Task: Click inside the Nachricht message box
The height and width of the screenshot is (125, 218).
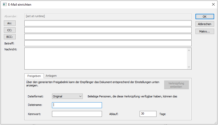Action: point(105,58)
